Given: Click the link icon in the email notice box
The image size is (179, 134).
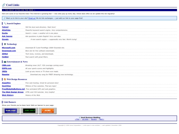Looking at the screenshot, I should (x=4, y=18).
